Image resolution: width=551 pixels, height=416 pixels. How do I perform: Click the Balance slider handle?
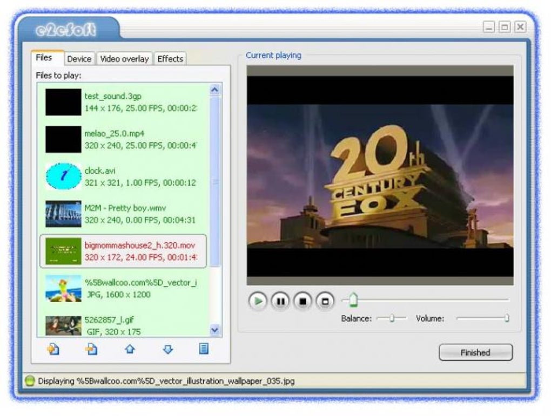(x=392, y=318)
